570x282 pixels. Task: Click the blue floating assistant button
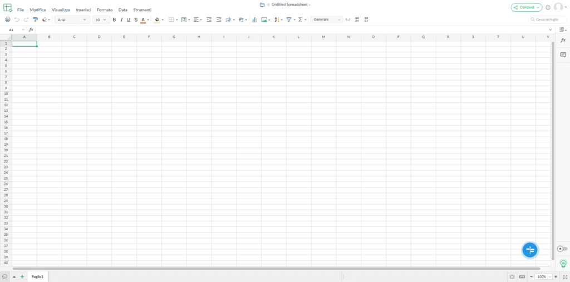point(530,250)
